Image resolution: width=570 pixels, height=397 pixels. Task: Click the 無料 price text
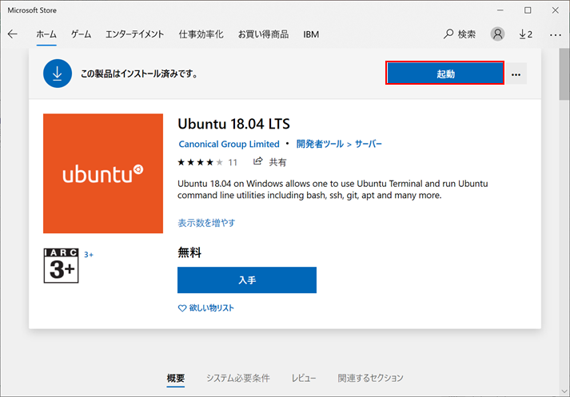(189, 252)
